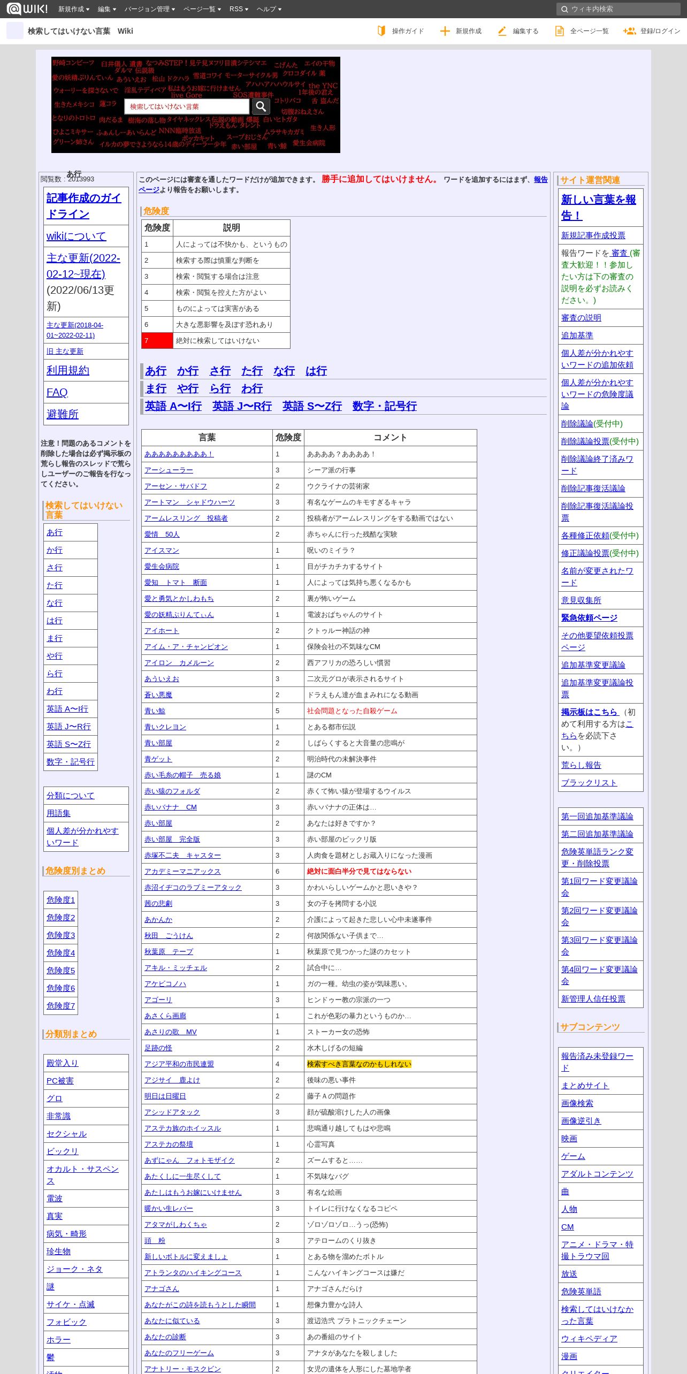The height and width of the screenshot is (1374, 687).
Task: Open アカデミーマニアックス word entry
Action: point(182,871)
